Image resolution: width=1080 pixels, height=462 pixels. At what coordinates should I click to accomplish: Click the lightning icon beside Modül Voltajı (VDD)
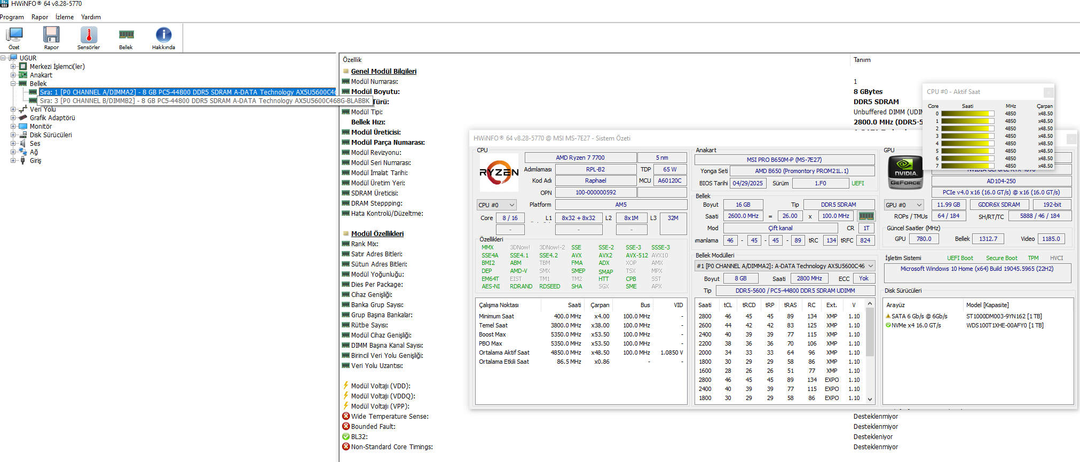click(346, 386)
